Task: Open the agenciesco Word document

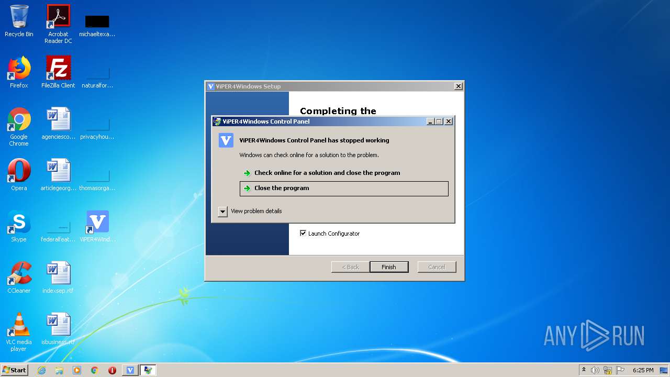Action: coord(58,124)
